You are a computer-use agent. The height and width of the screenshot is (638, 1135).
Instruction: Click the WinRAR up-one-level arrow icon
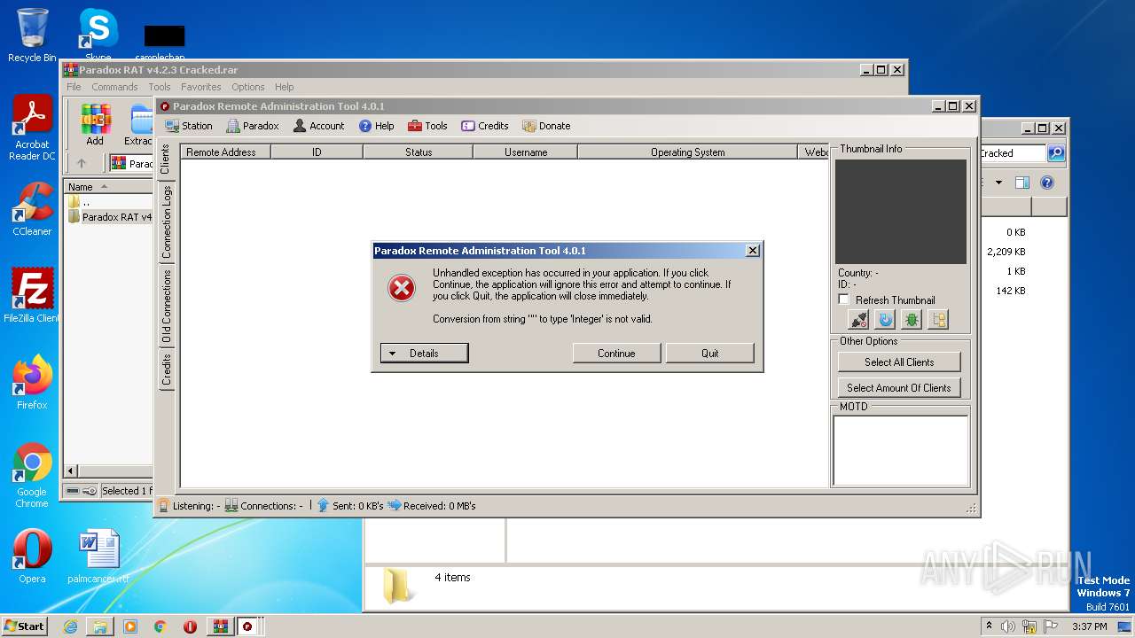coord(82,163)
